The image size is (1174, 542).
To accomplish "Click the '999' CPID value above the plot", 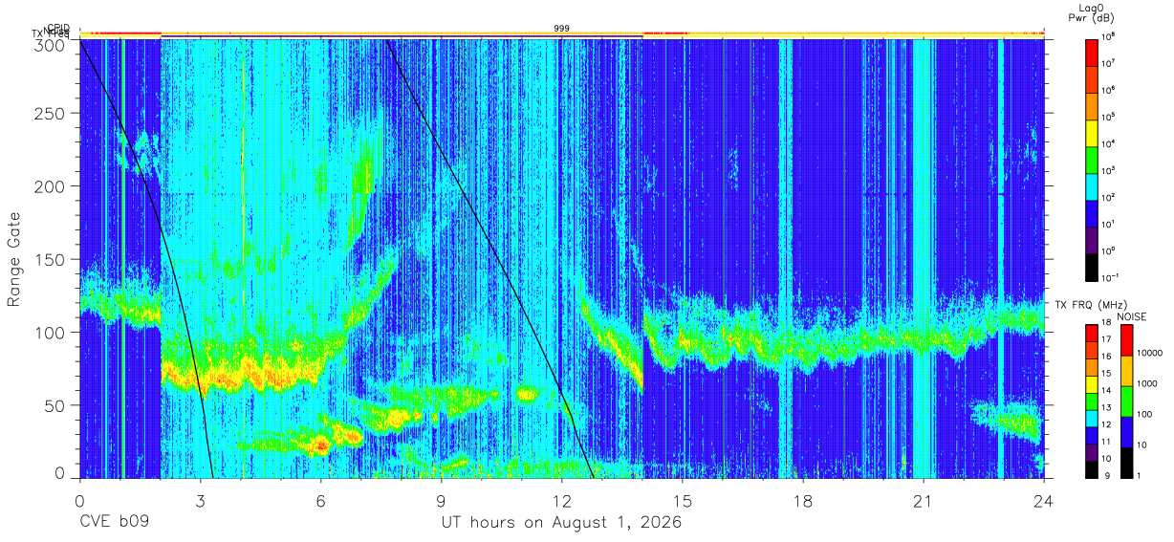I will point(562,29).
